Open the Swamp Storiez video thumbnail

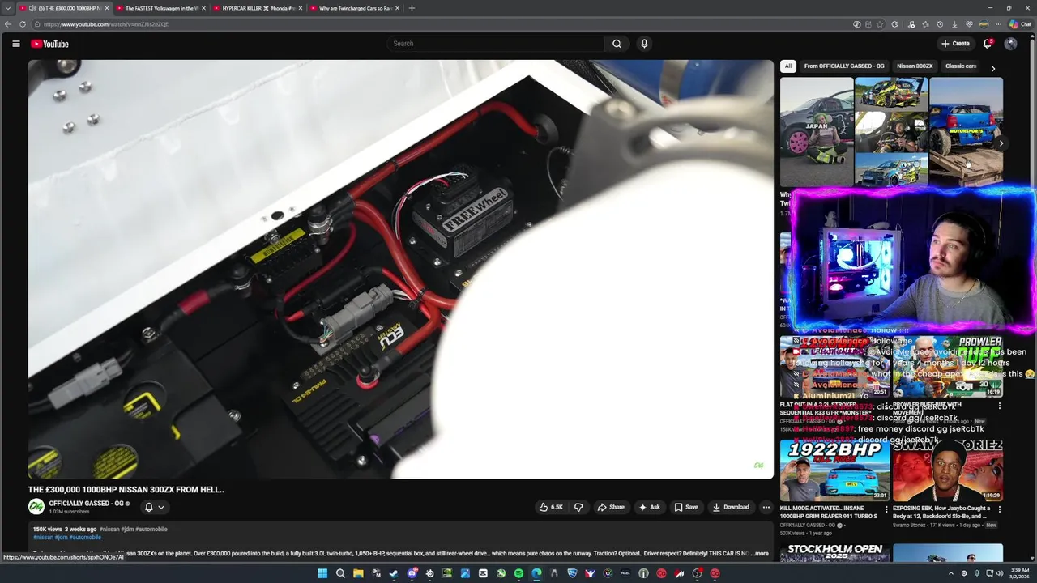coord(948,470)
